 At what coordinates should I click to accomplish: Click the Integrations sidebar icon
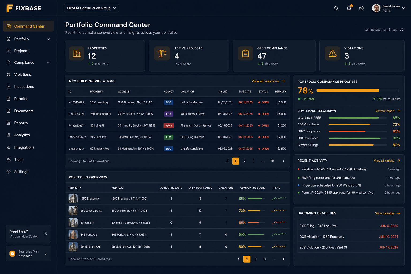coord(9,147)
